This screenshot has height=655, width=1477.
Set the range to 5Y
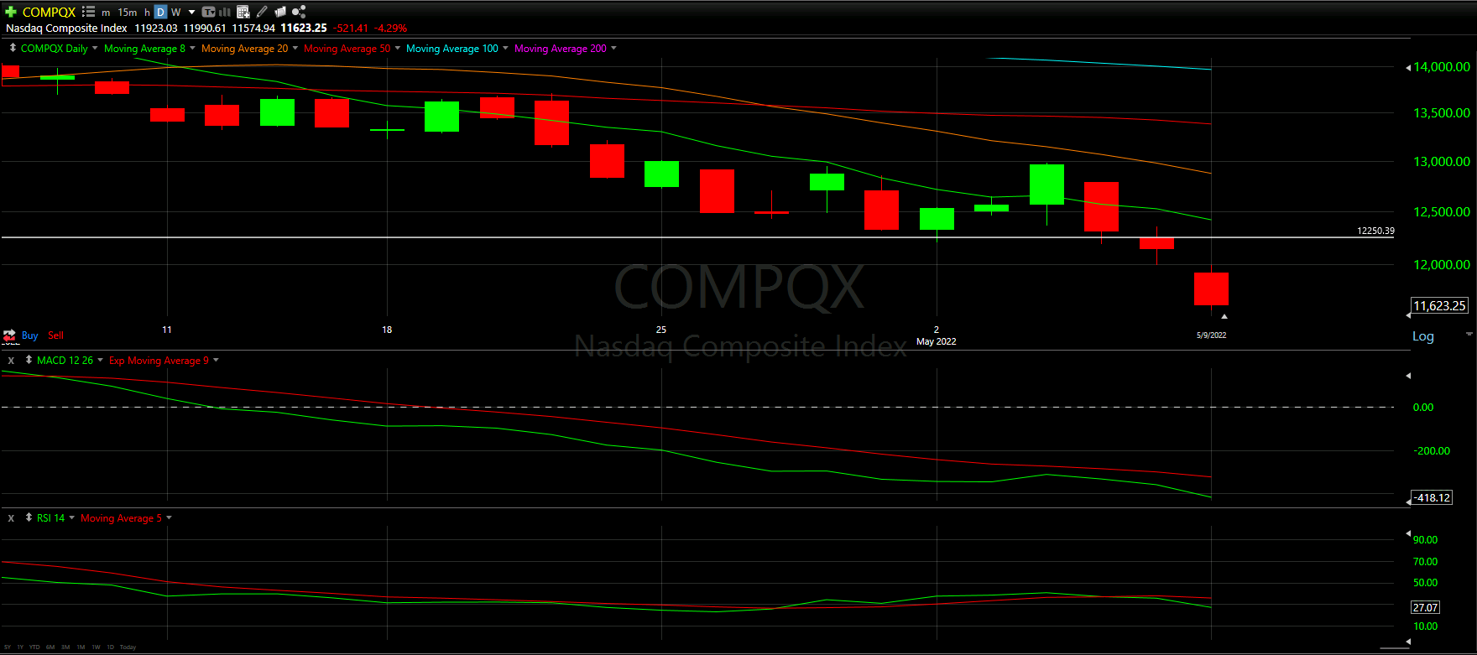pos(8,647)
